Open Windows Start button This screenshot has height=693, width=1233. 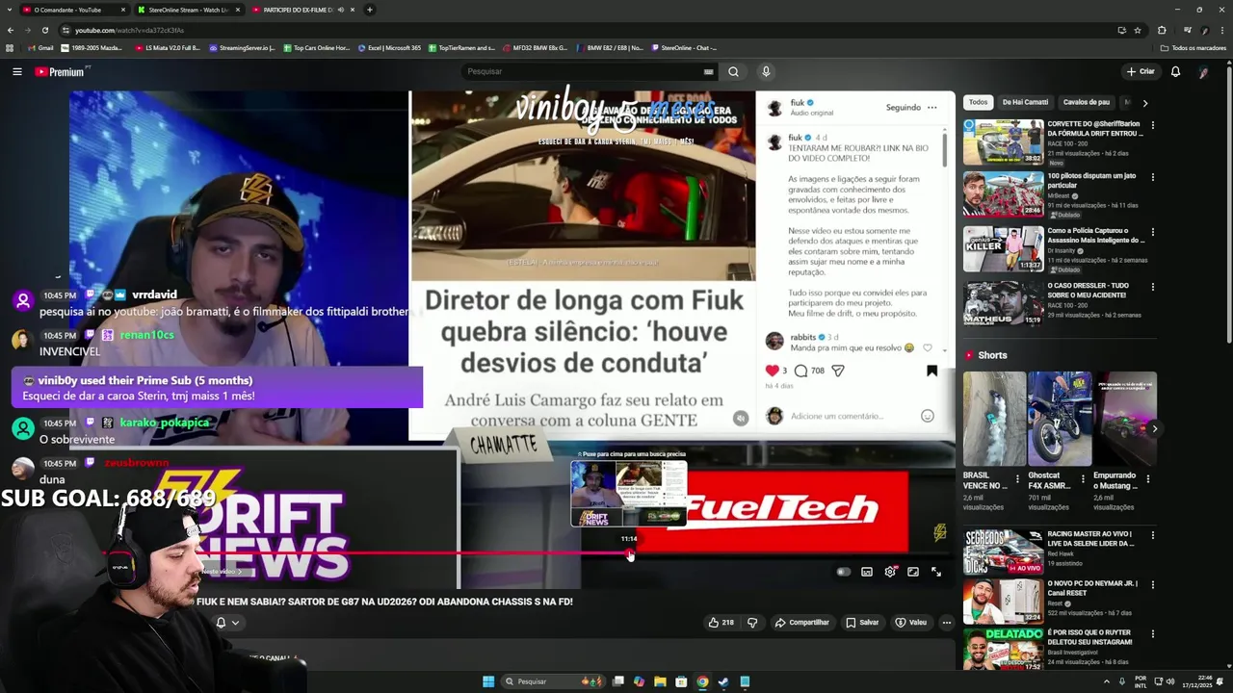pos(488,681)
